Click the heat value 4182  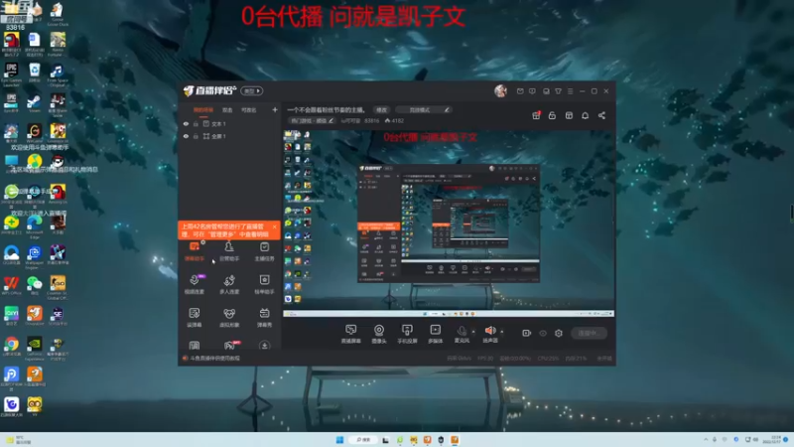[x=394, y=120]
